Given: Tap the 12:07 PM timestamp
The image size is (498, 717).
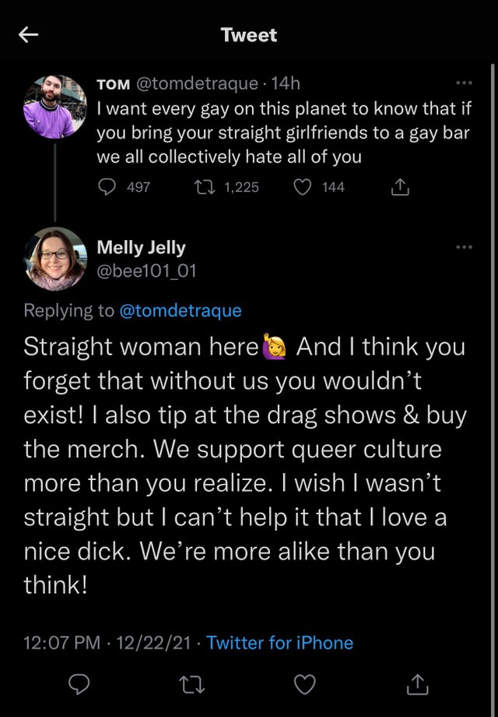Looking at the screenshot, I should [x=62, y=643].
